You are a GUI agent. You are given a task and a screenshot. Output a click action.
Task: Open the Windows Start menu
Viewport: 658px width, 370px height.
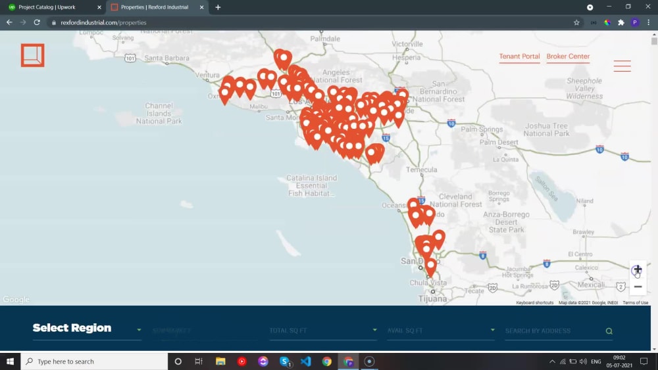coord(10,361)
